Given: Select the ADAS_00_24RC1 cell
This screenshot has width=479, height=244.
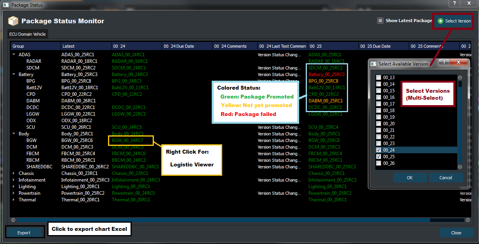Looking at the screenshot, I should [128, 55].
